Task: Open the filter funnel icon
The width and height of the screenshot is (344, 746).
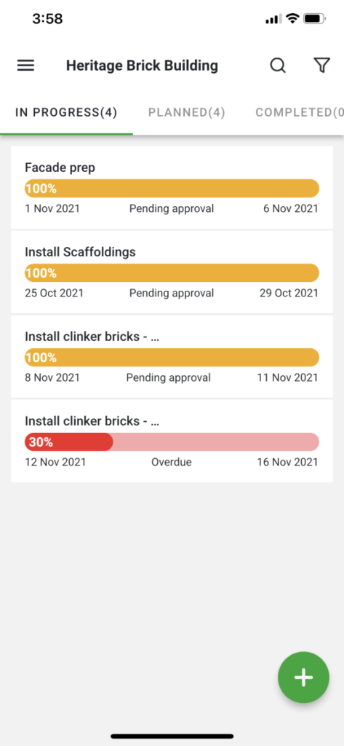Action: [321, 65]
